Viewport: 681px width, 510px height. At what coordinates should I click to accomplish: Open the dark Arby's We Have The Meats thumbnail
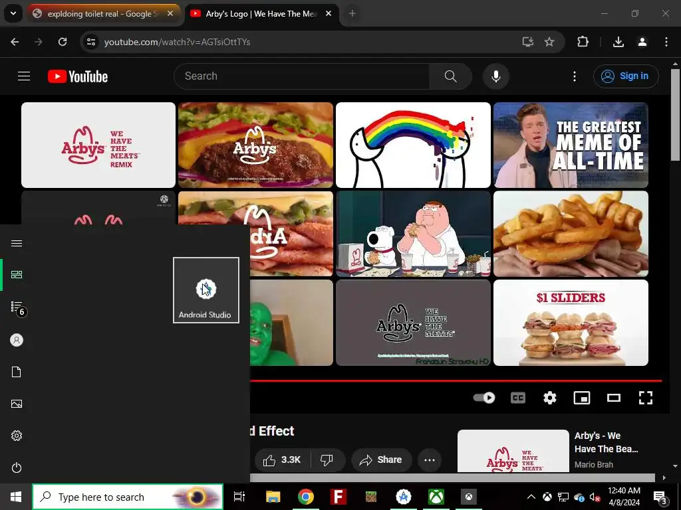pyautogui.click(x=413, y=323)
